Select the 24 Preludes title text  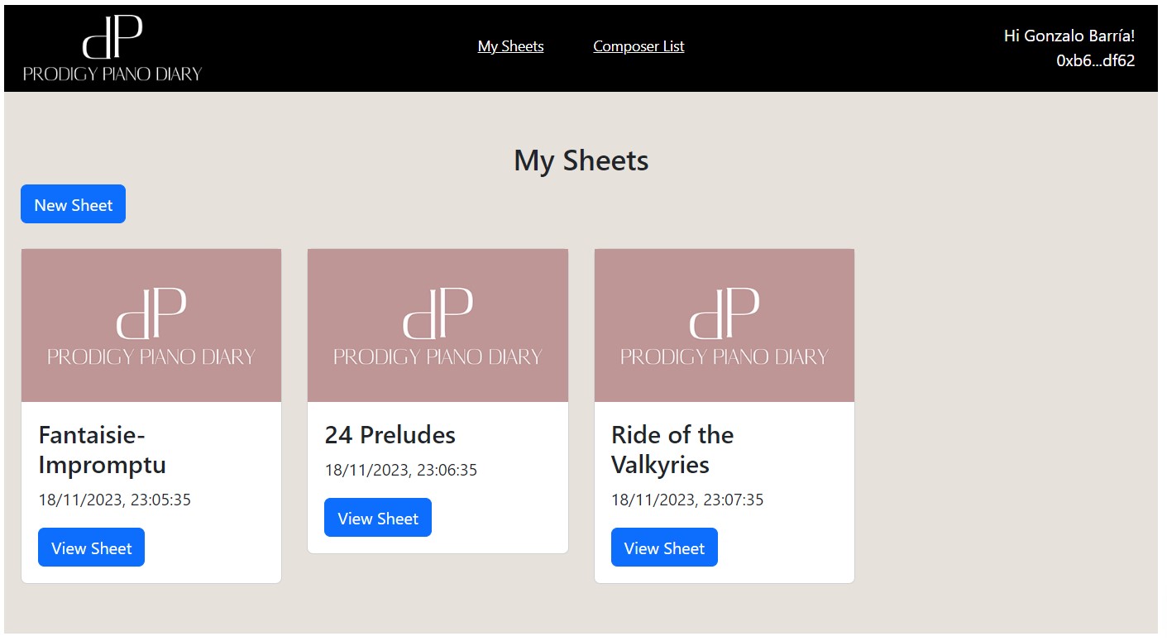pos(390,434)
